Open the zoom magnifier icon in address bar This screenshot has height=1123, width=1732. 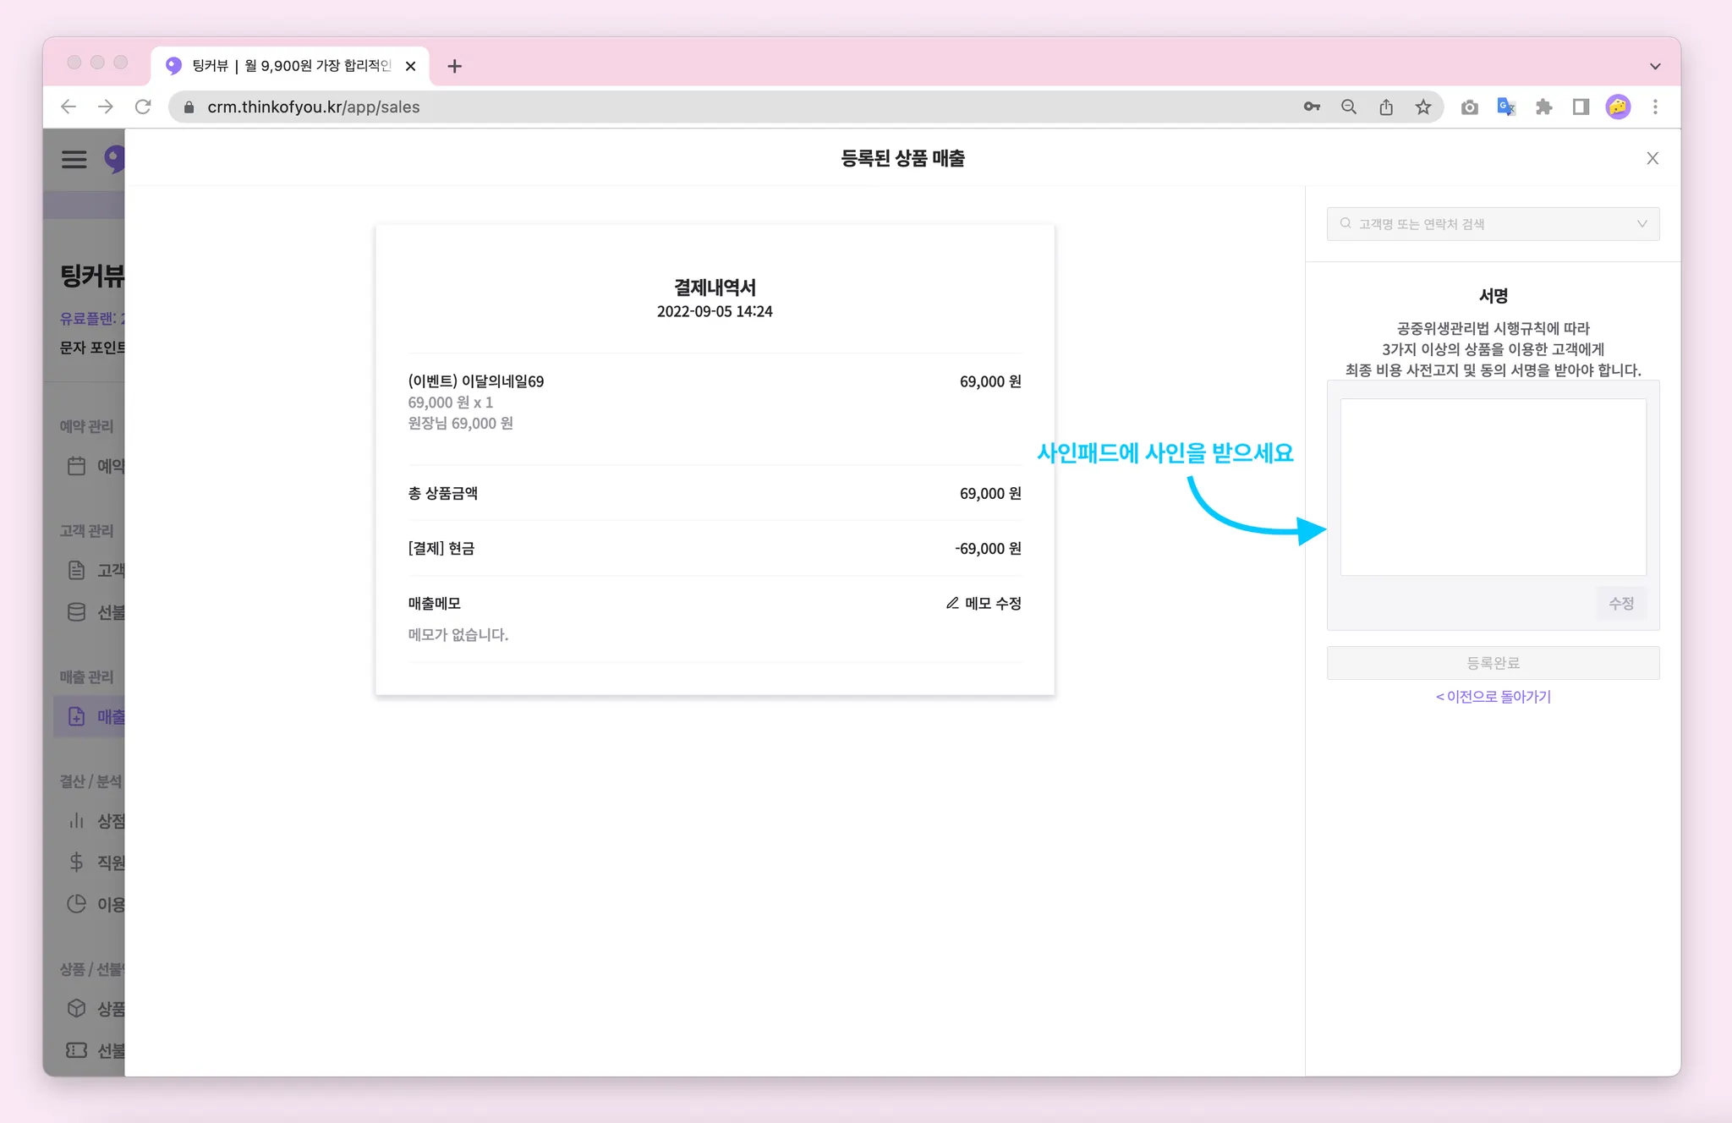(1349, 107)
